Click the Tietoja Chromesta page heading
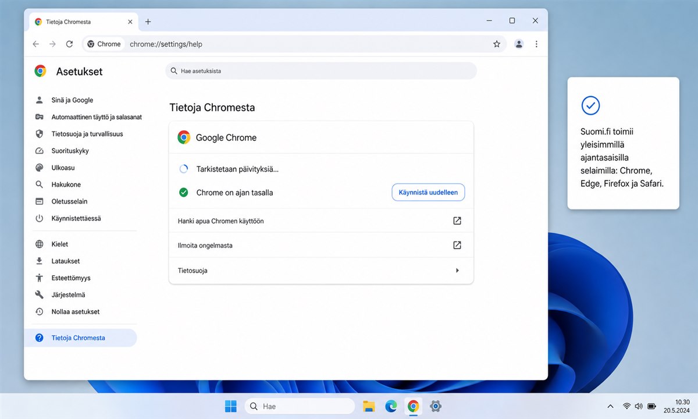Viewport: 698px width, 419px height. (x=212, y=108)
